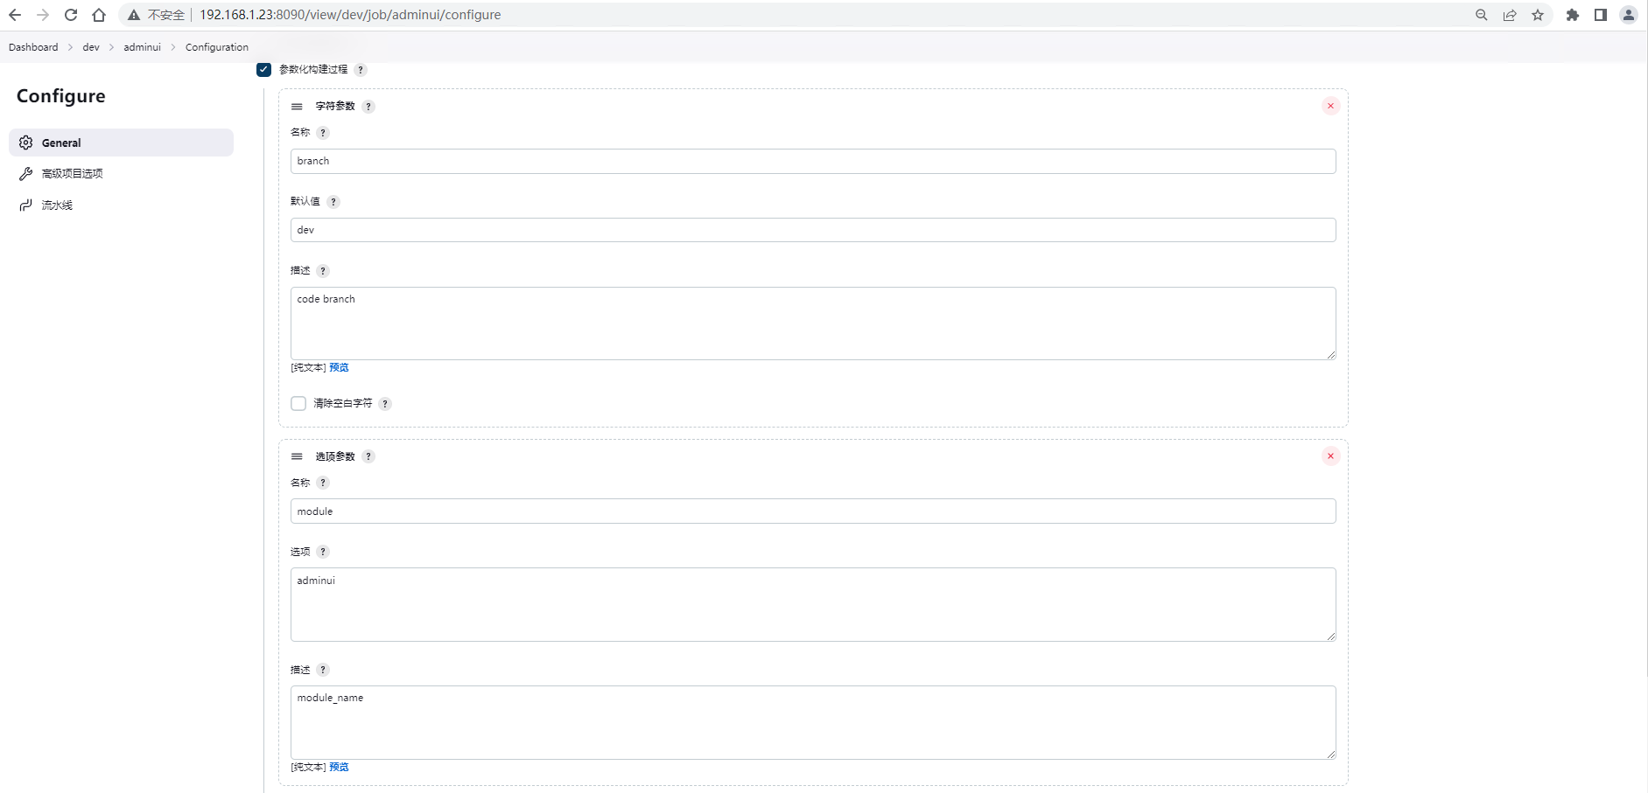
Task: Focus the name field containing module
Action: 813,511
